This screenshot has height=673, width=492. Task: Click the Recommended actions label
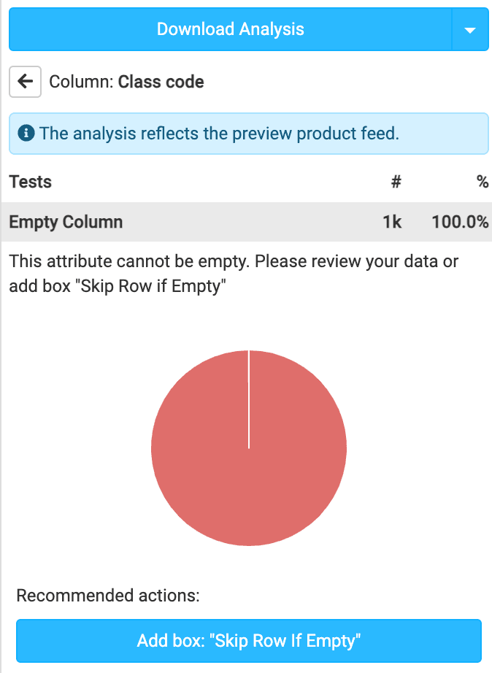tap(107, 596)
